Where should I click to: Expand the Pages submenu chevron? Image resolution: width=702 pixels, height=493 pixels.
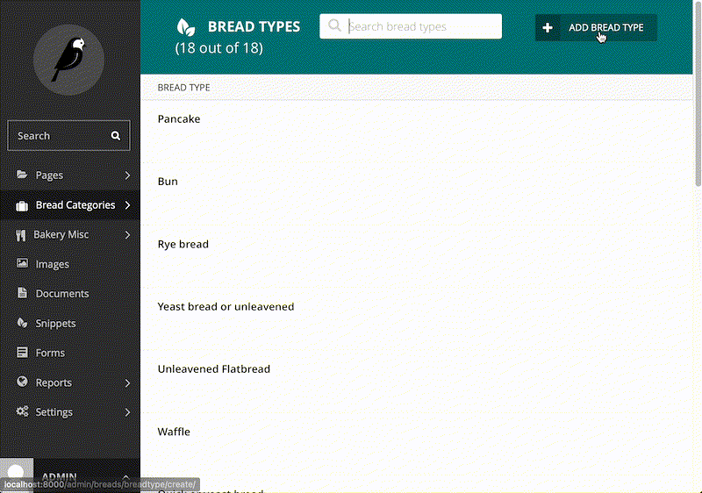click(127, 175)
